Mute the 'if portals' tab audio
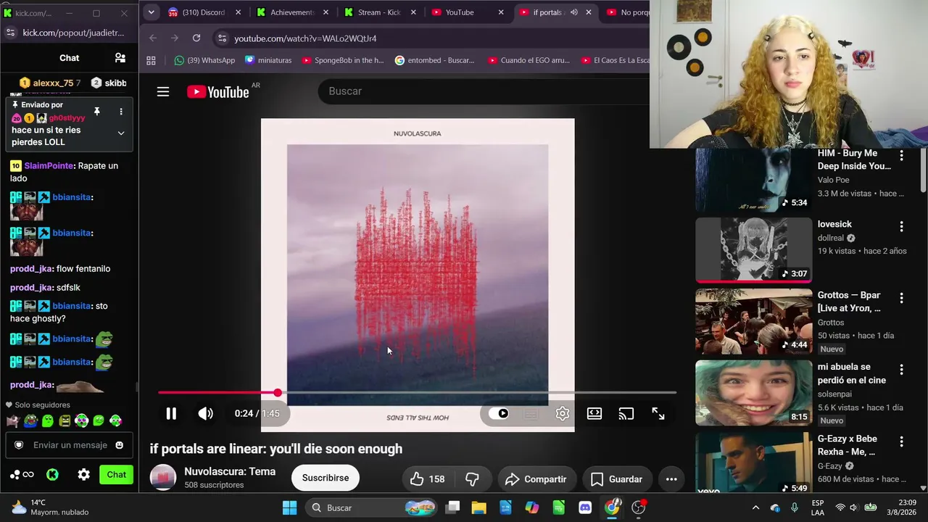The height and width of the screenshot is (522, 928). pos(573,12)
